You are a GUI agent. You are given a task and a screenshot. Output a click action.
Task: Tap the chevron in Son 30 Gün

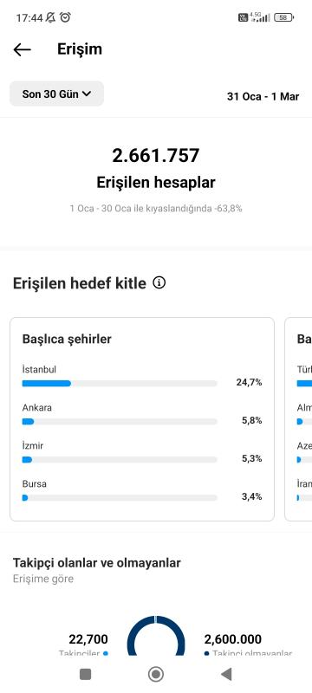point(87,94)
